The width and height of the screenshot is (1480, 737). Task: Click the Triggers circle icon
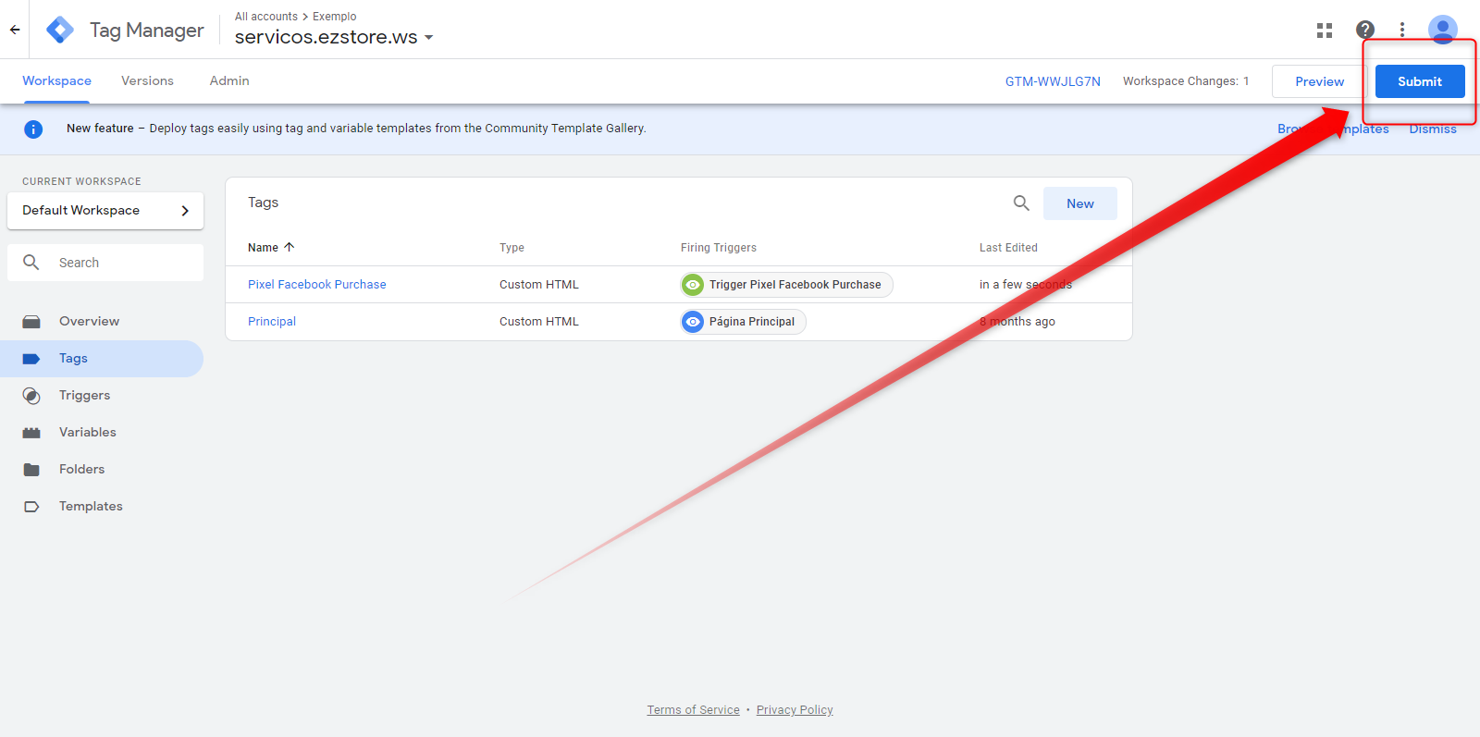click(x=31, y=396)
